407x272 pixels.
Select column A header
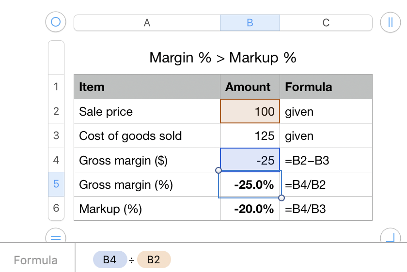147,23
